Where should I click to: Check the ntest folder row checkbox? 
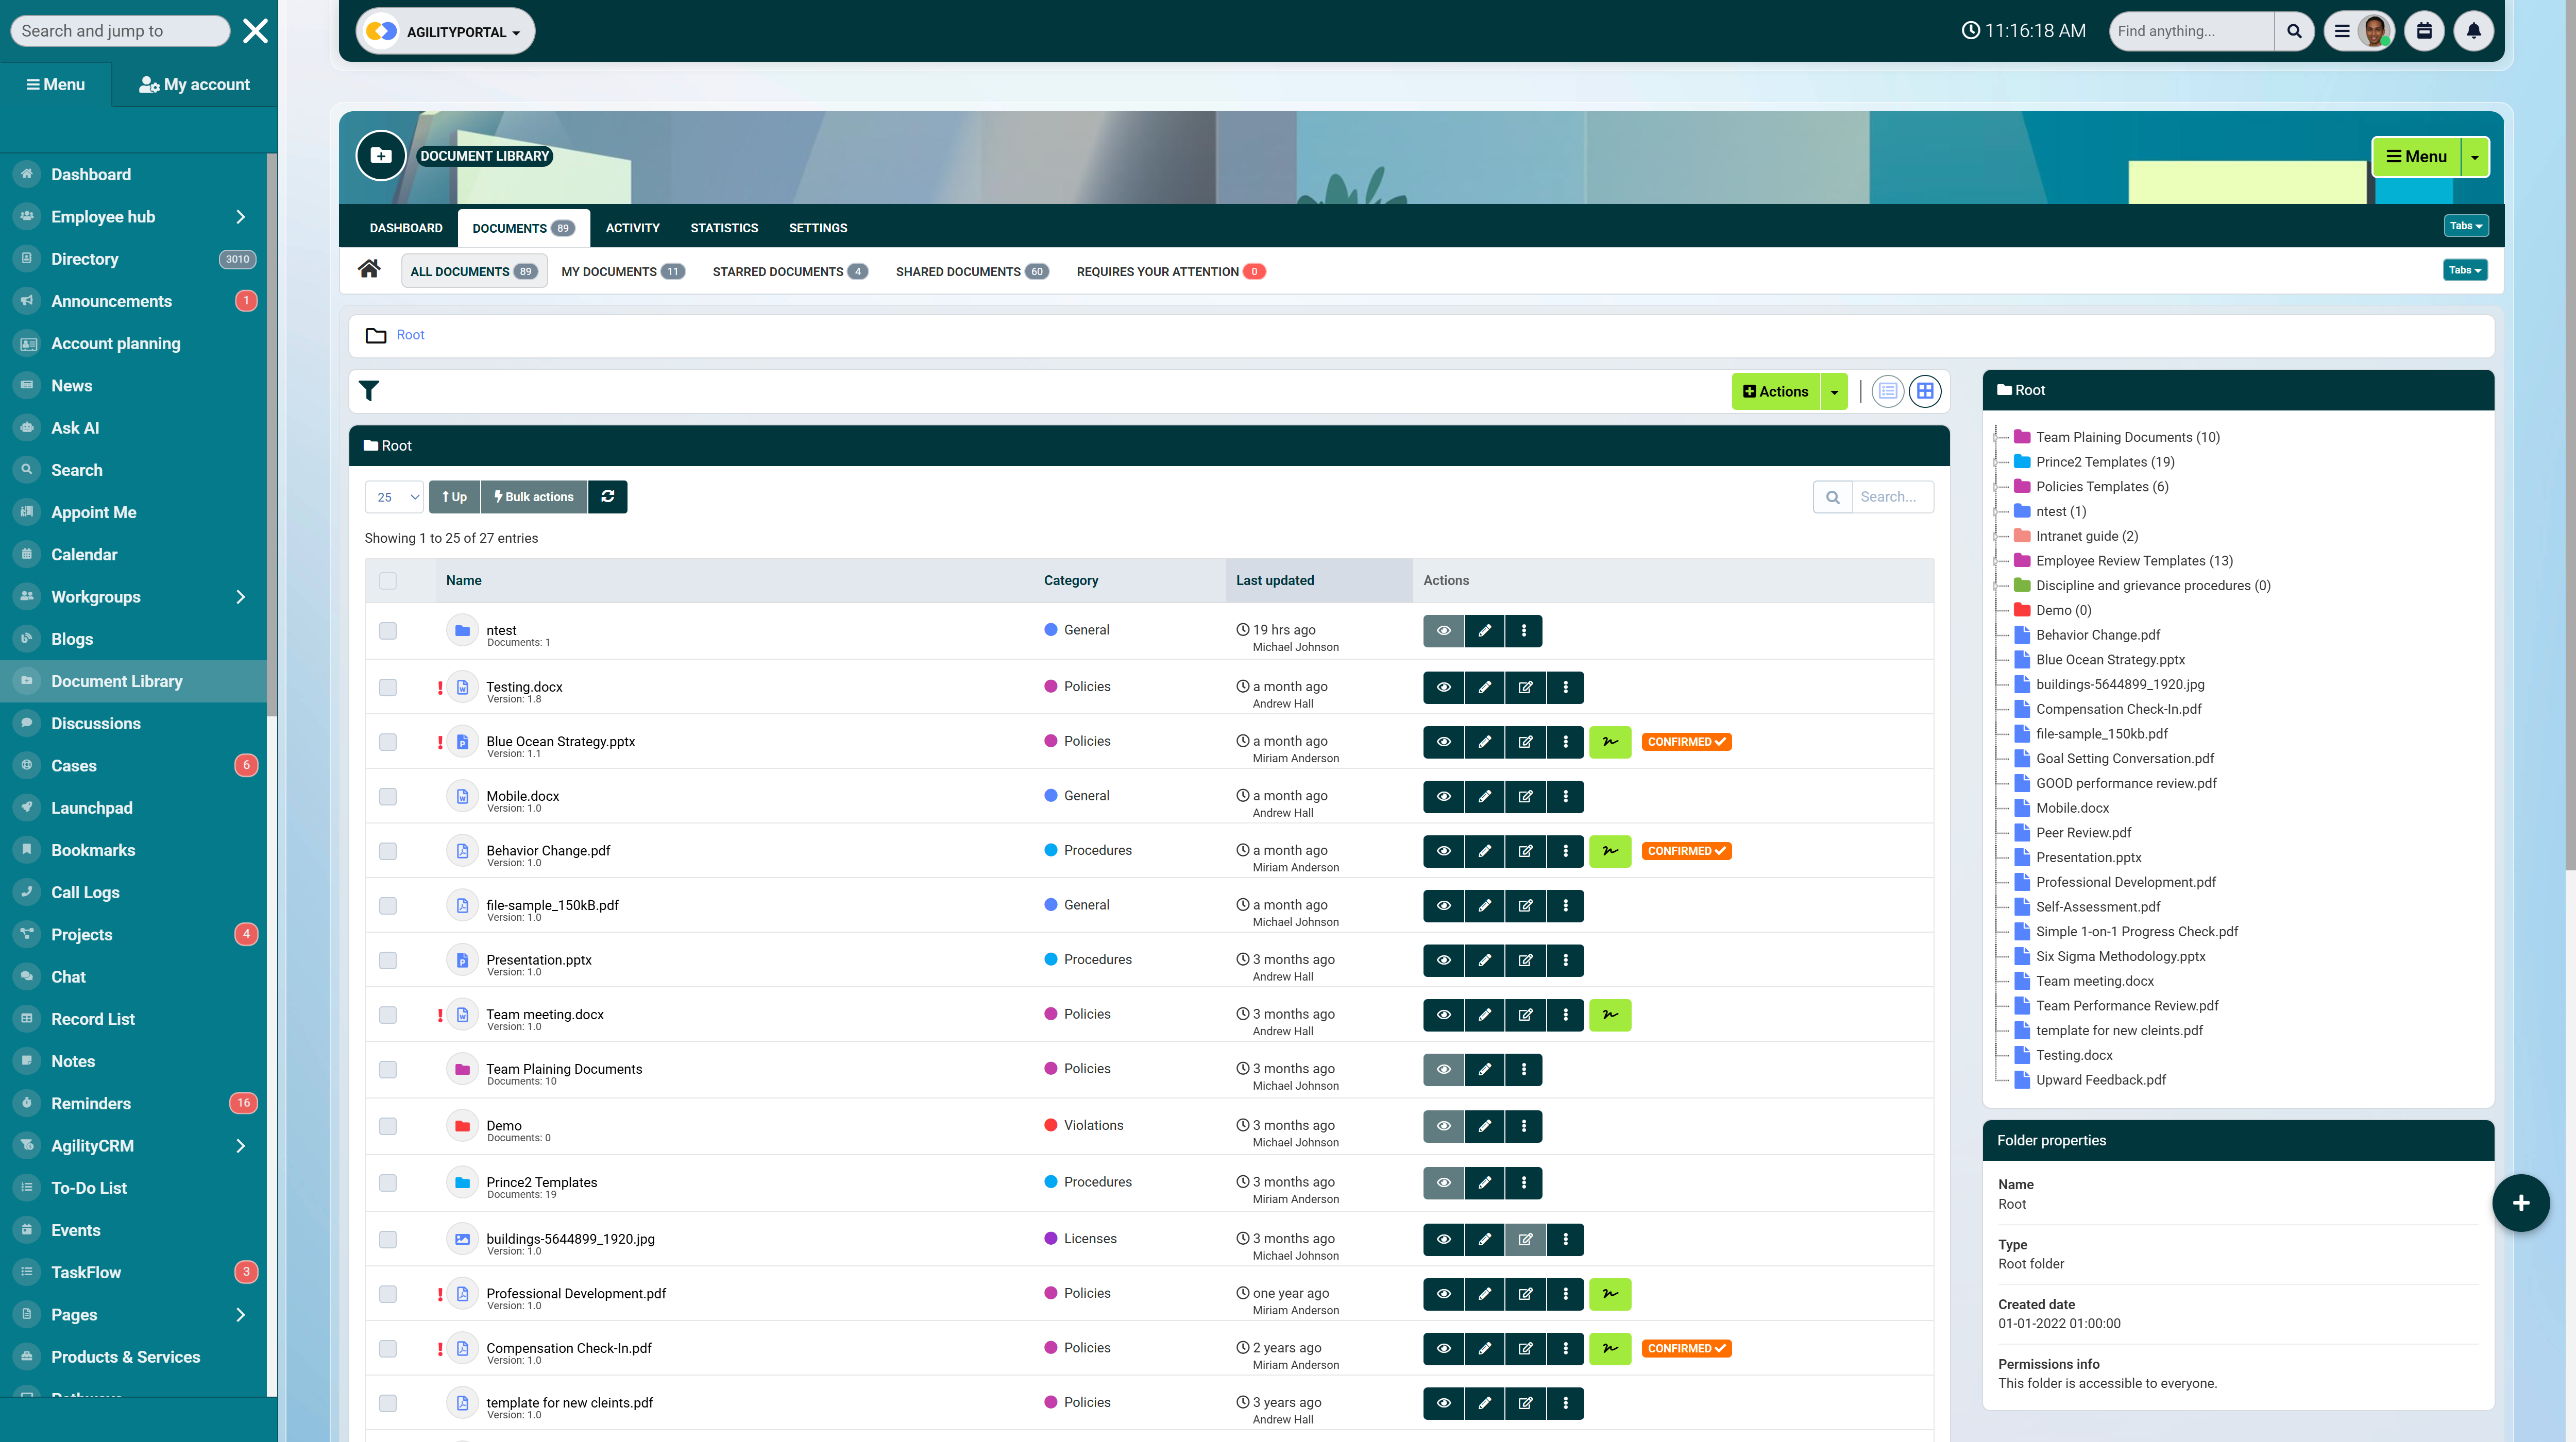pyautogui.click(x=388, y=630)
